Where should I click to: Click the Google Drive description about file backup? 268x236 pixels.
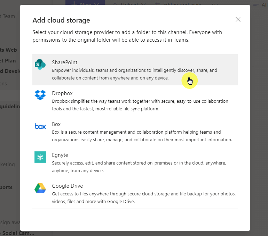pos(144,198)
